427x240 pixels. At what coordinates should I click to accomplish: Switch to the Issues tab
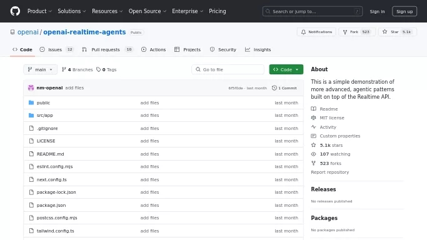pyautogui.click(x=57, y=49)
